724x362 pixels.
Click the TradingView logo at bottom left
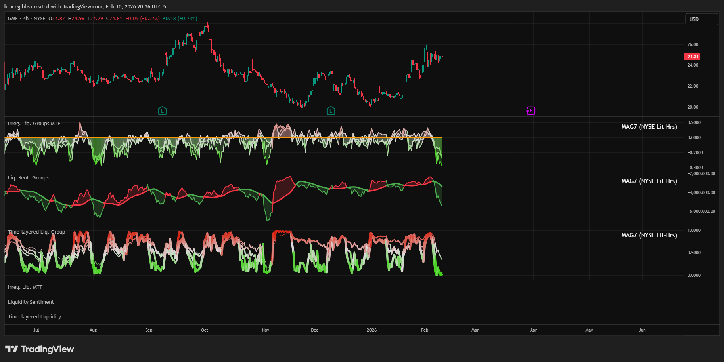pos(40,349)
